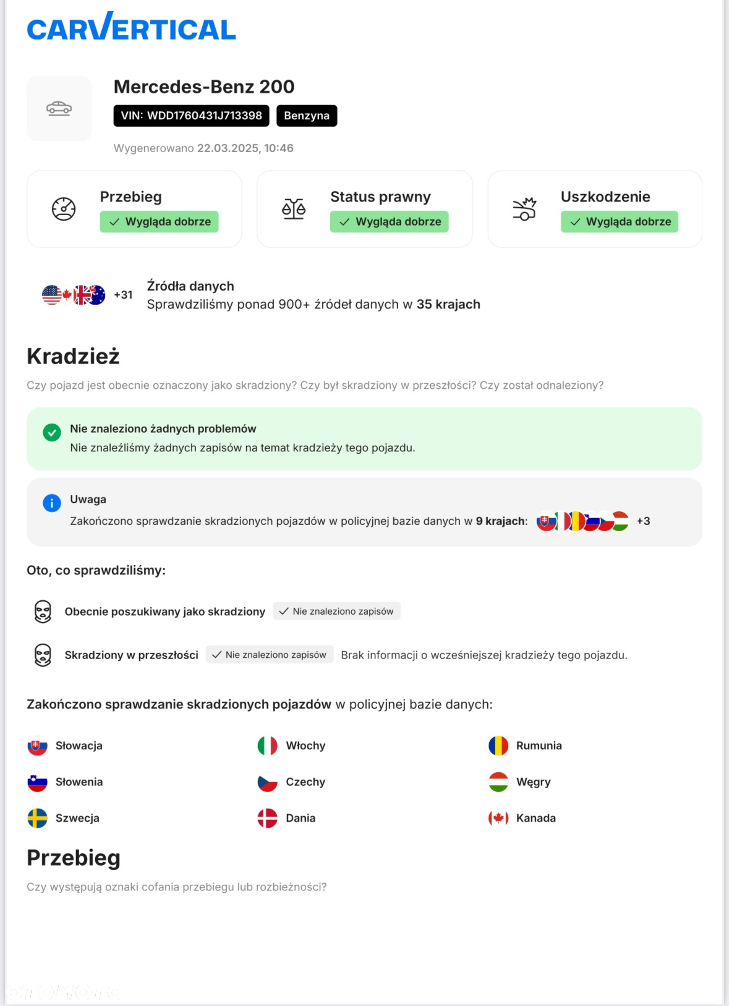Screen dimensions: 729x1006
Task: Click the Kanada flag entry
Action: (522, 818)
